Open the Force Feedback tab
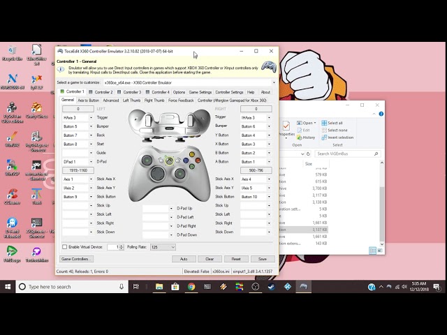The image size is (447, 335). tap(181, 100)
